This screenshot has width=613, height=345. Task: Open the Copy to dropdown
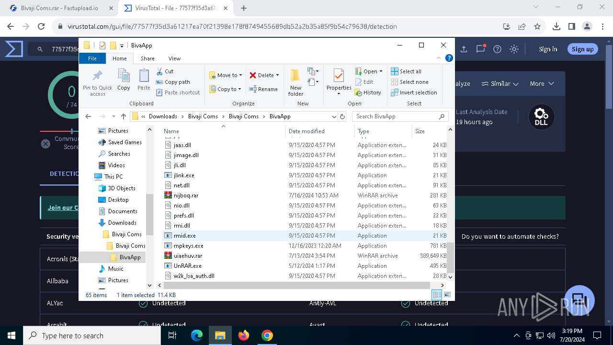pyautogui.click(x=225, y=89)
